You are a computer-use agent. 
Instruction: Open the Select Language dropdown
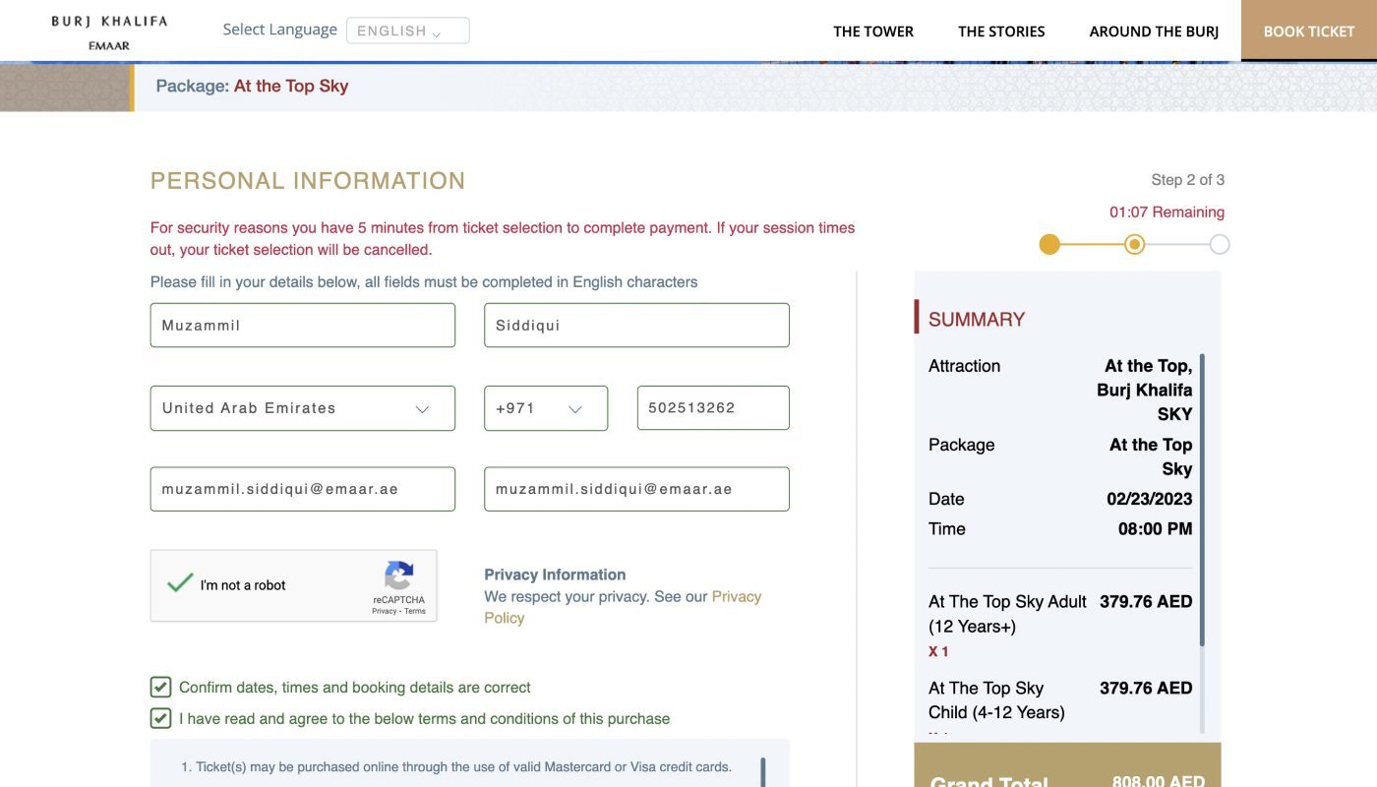click(407, 30)
